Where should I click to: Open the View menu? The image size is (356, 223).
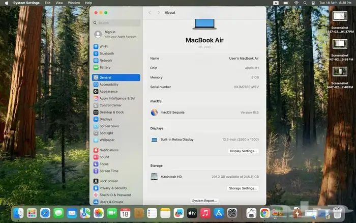pyautogui.click(x=59, y=3)
